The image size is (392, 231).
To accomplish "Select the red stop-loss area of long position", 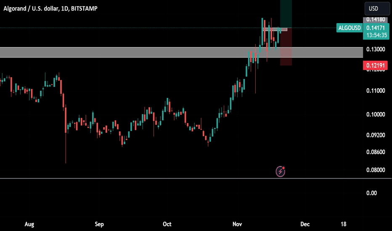I will tap(286, 47).
